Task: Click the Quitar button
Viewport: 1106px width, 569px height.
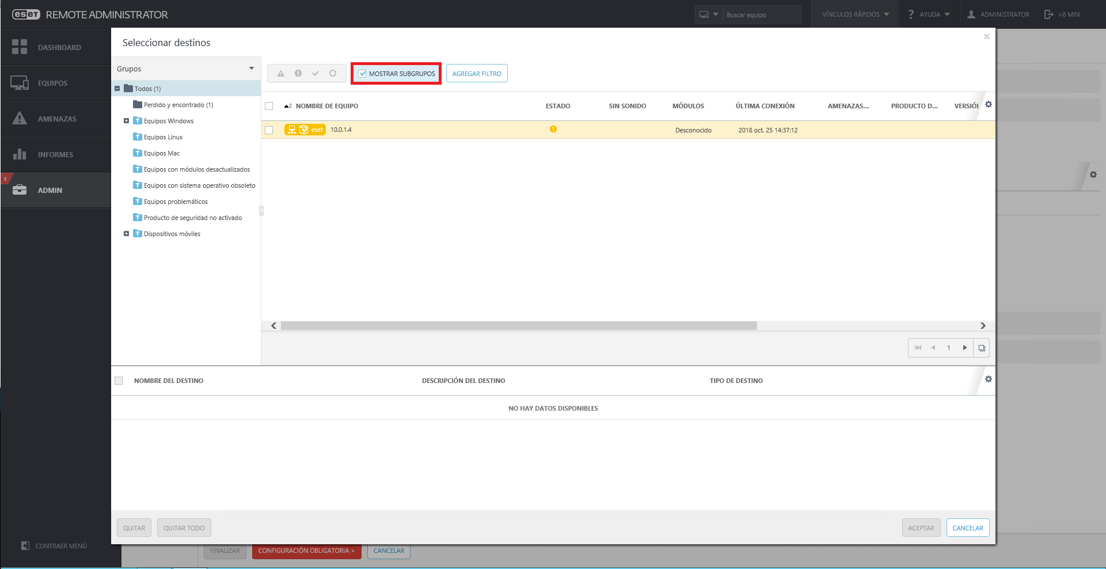Action: pyautogui.click(x=134, y=528)
